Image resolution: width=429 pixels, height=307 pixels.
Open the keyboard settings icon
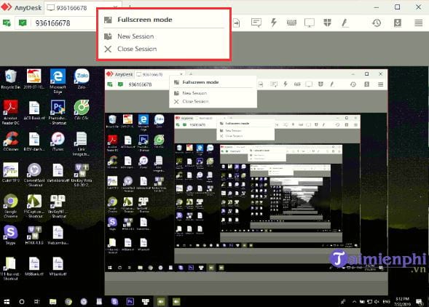click(291, 23)
